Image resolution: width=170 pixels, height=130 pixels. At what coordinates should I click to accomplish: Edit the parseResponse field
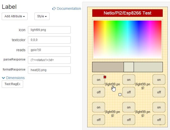coord(49,60)
